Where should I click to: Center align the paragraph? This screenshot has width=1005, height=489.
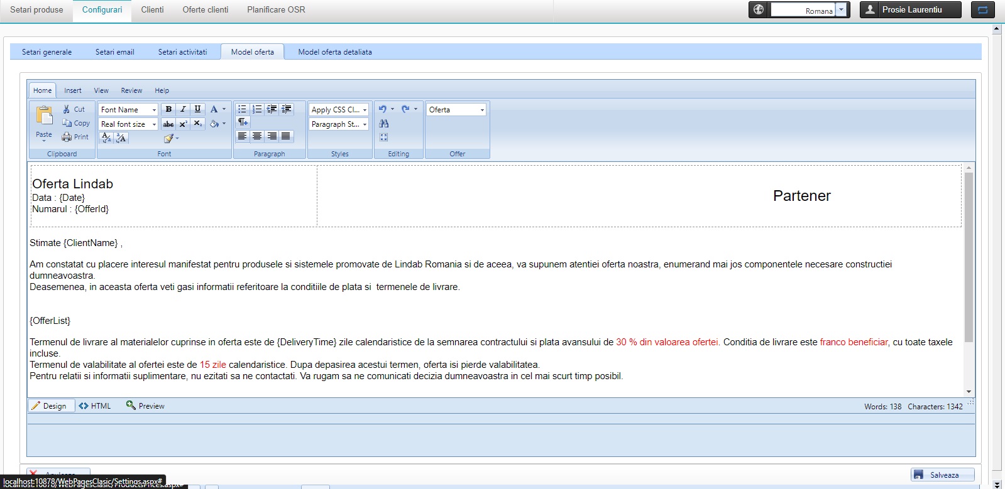tap(257, 136)
